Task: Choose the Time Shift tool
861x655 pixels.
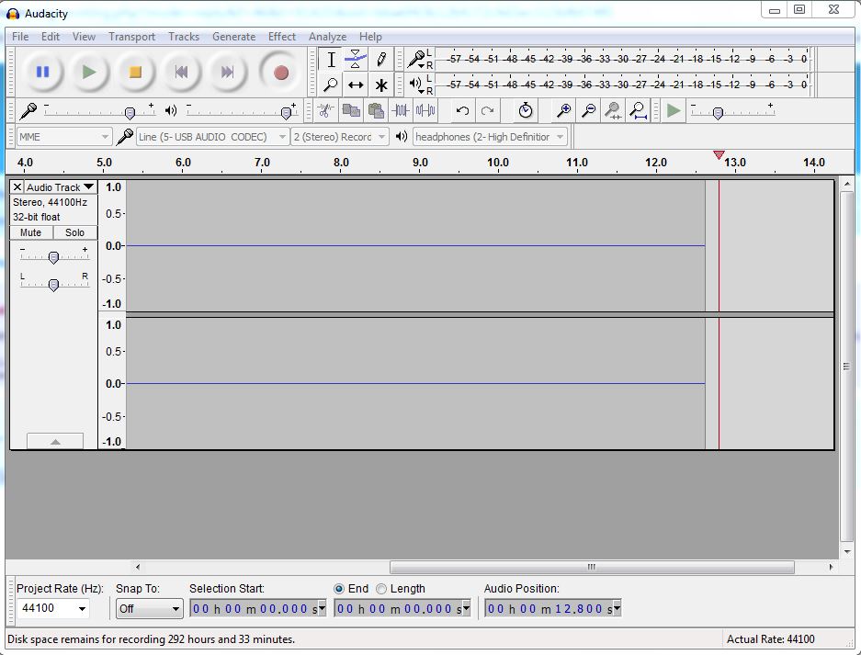Action: (356, 84)
